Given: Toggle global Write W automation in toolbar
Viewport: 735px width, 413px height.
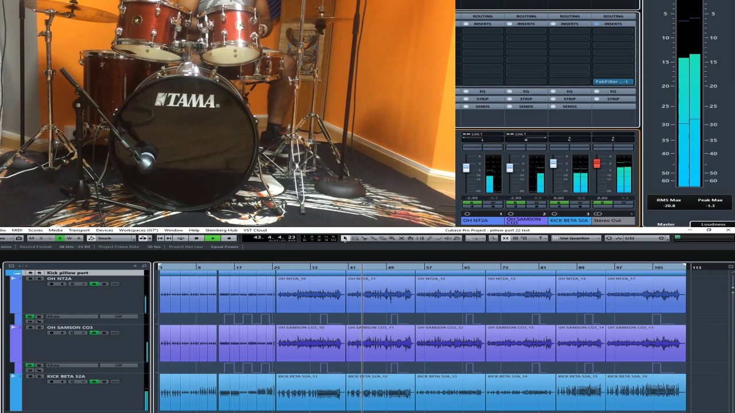Looking at the screenshot, I should (69, 238).
